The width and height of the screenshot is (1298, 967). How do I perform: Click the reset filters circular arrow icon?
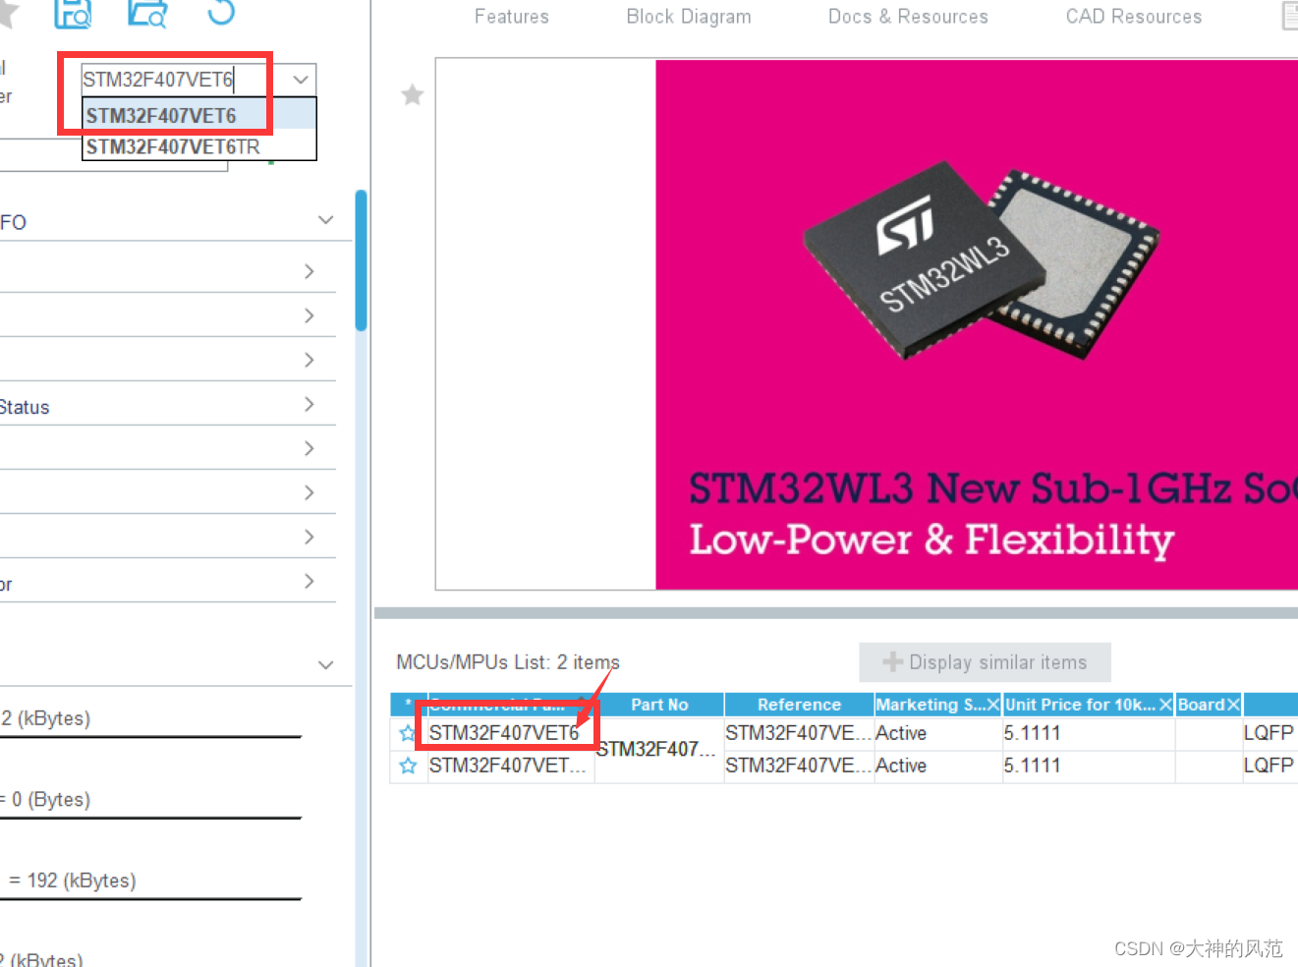point(222,11)
